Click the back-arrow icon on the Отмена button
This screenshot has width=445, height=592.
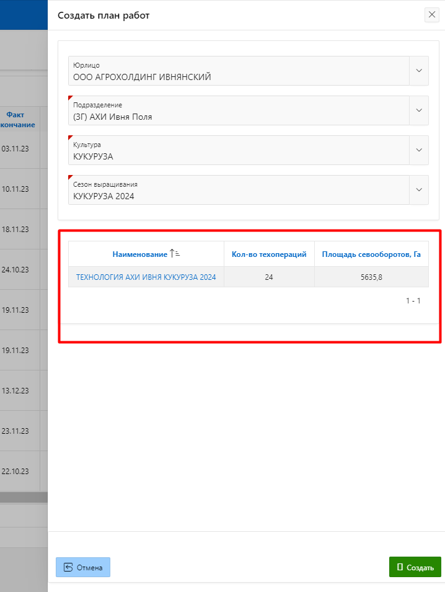[x=68, y=567]
